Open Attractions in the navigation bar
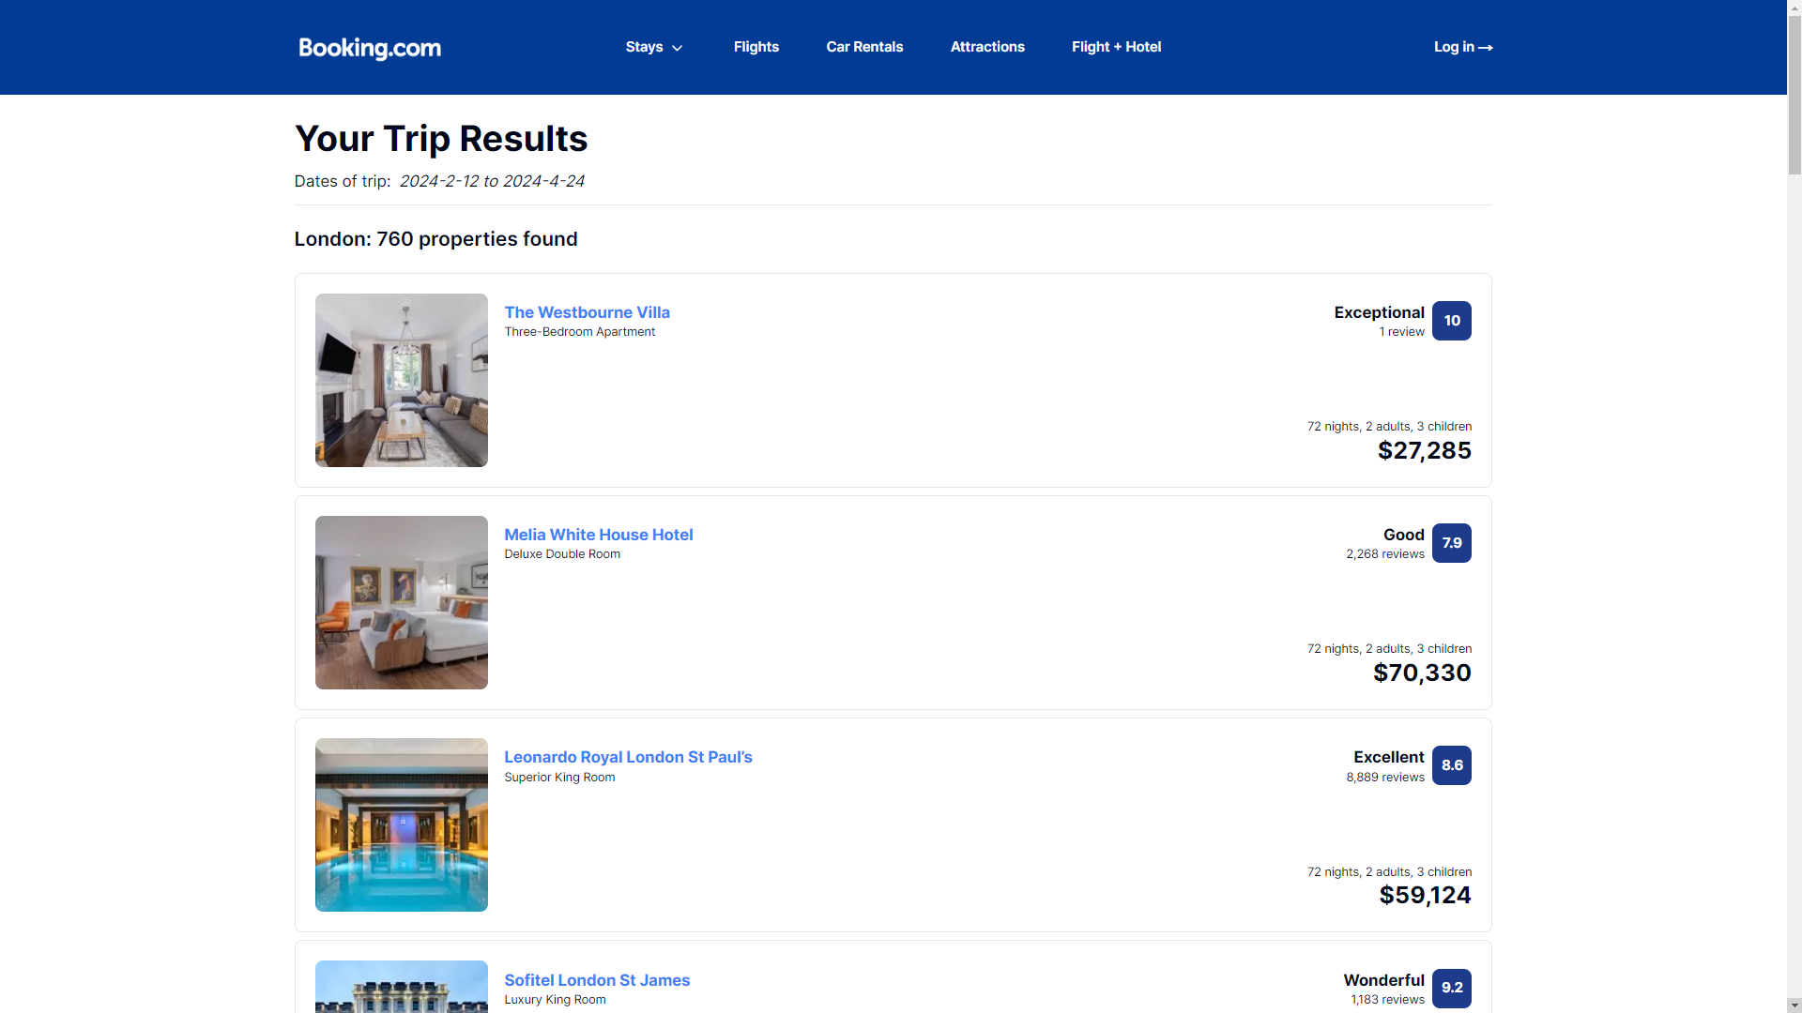The image size is (1802, 1013). pyautogui.click(x=987, y=47)
